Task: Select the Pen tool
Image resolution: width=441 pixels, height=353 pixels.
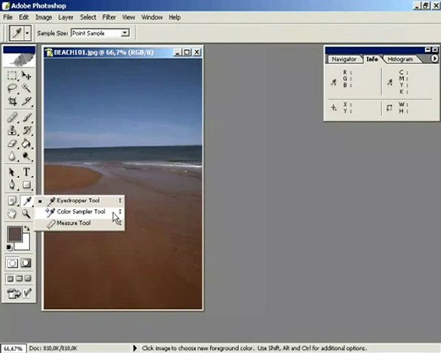Action: pyautogui.click(x=12, y=185)
